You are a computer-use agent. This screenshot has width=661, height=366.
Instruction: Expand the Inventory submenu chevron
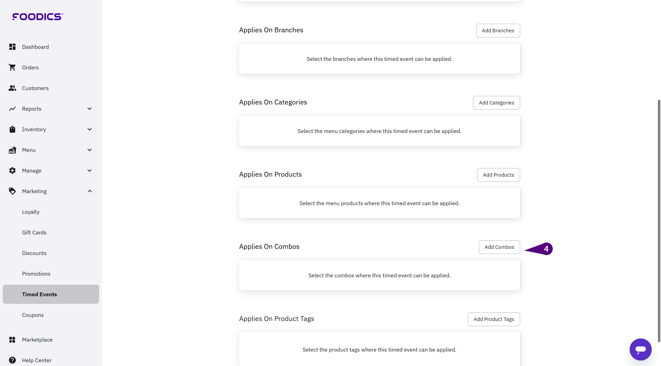[90, 129]
